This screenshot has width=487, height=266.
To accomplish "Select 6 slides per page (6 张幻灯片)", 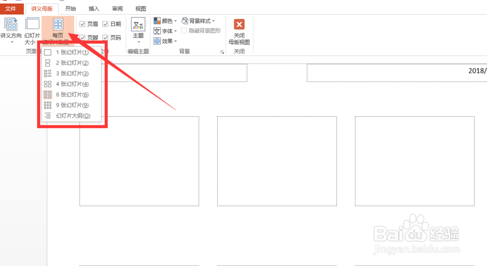I will click(72, 95).
